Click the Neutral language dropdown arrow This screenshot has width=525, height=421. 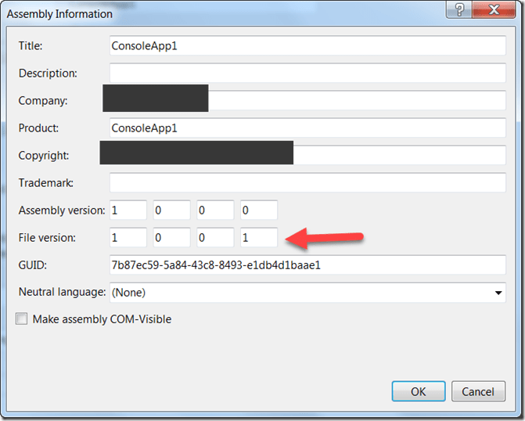[498, 293]
